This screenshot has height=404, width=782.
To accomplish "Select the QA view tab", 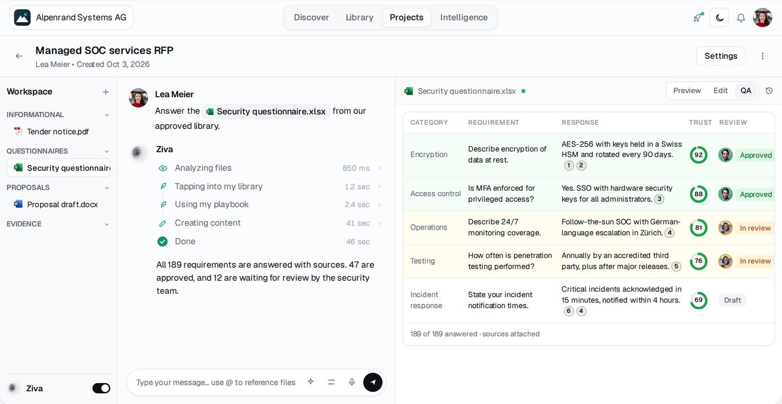I will point(746,91).
